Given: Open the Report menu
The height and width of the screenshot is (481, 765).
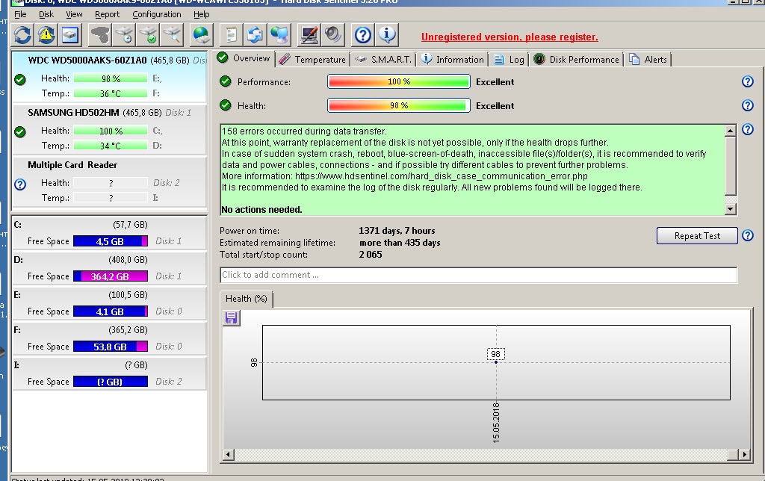Looking at the screenshot, I should [x=107, y=14].
